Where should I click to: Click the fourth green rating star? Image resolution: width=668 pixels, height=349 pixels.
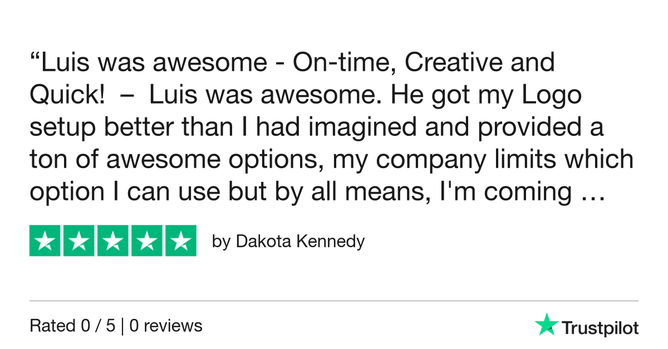coord(147,241)
